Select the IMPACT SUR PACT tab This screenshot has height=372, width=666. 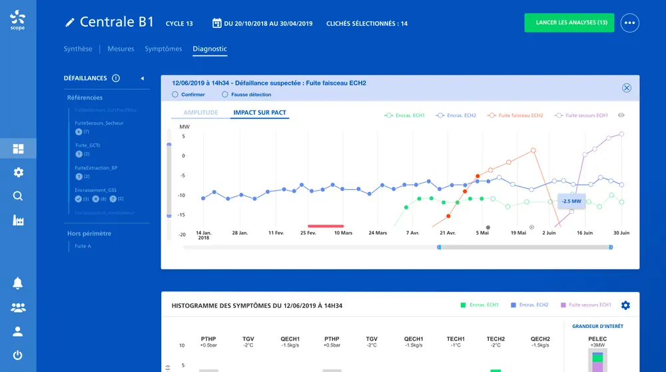tap(260, 113)
